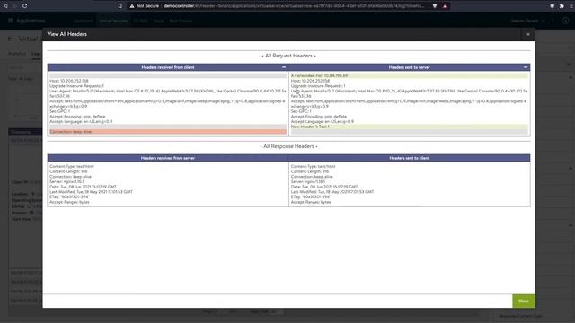Click Host header in sent to server column

(310, 81)
